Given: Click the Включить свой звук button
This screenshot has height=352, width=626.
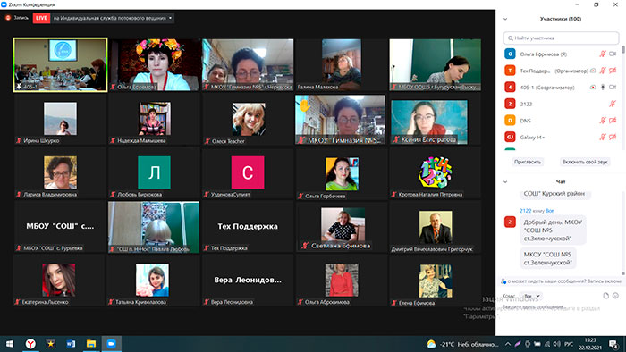Looking at the screenshot, I should click(585, 162).
